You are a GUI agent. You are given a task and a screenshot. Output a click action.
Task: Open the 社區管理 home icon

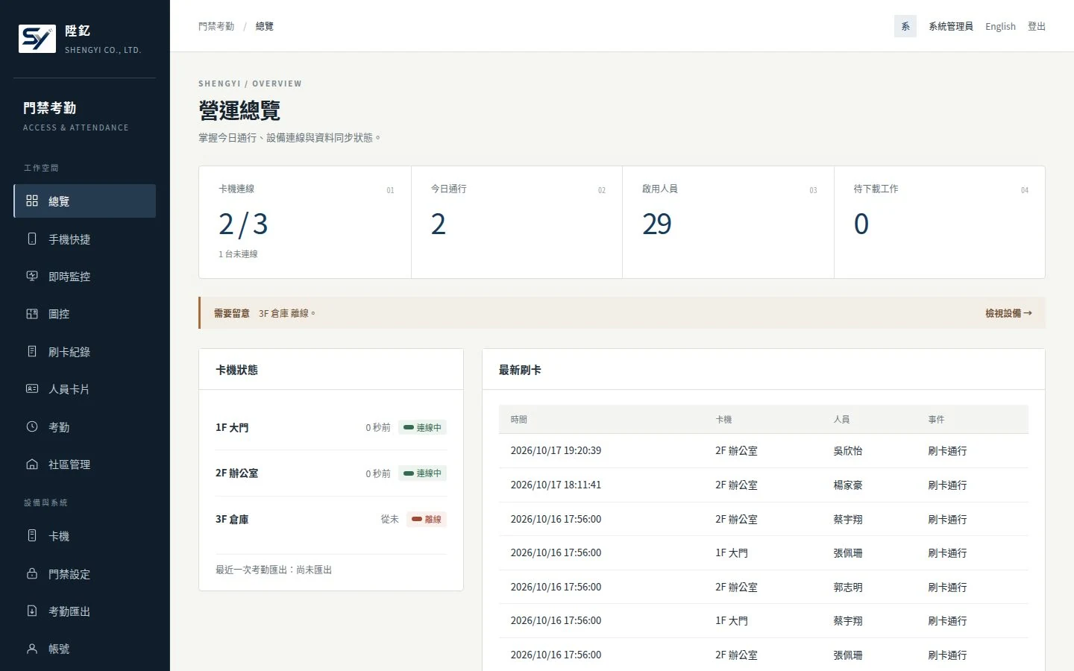tap(32, 464)
